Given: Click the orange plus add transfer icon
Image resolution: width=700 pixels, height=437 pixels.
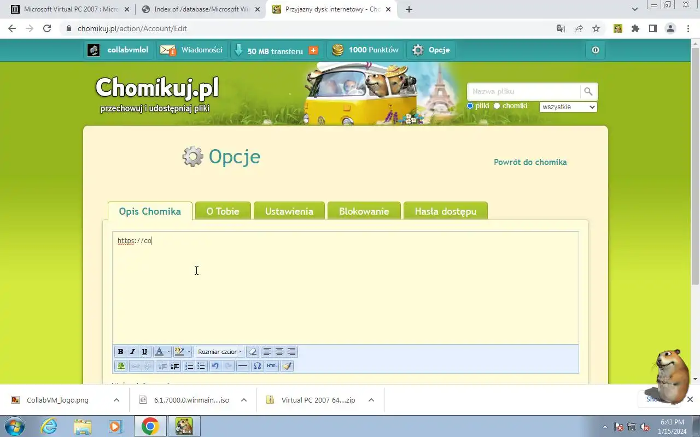Looking at the screenshot, I should [313, 50].
